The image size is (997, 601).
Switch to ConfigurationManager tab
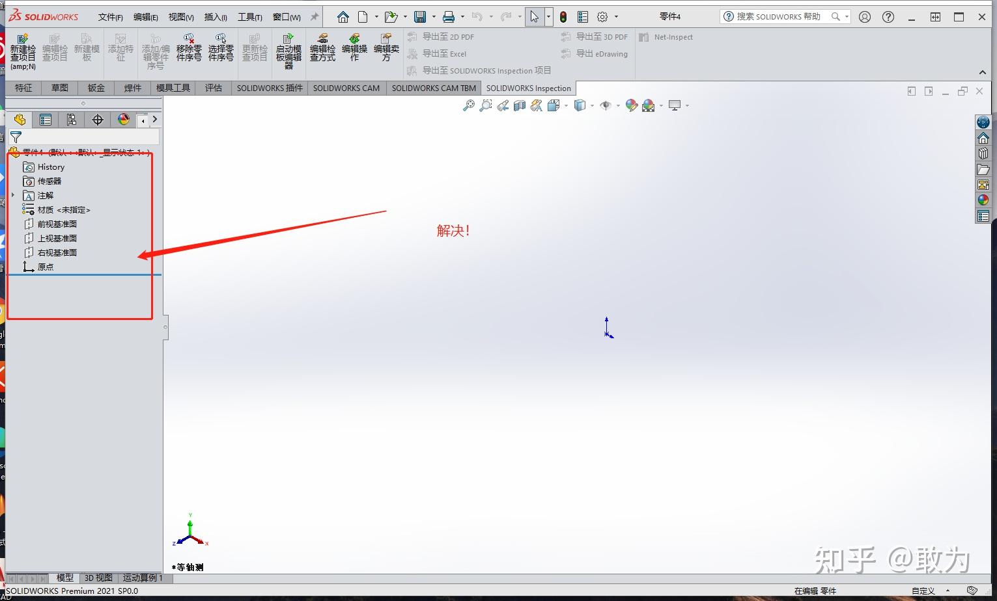click(x=72, y=120)
